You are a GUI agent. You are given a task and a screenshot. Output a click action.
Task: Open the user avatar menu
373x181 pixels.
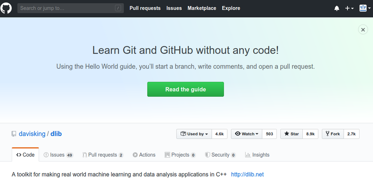tap(365, 8)
